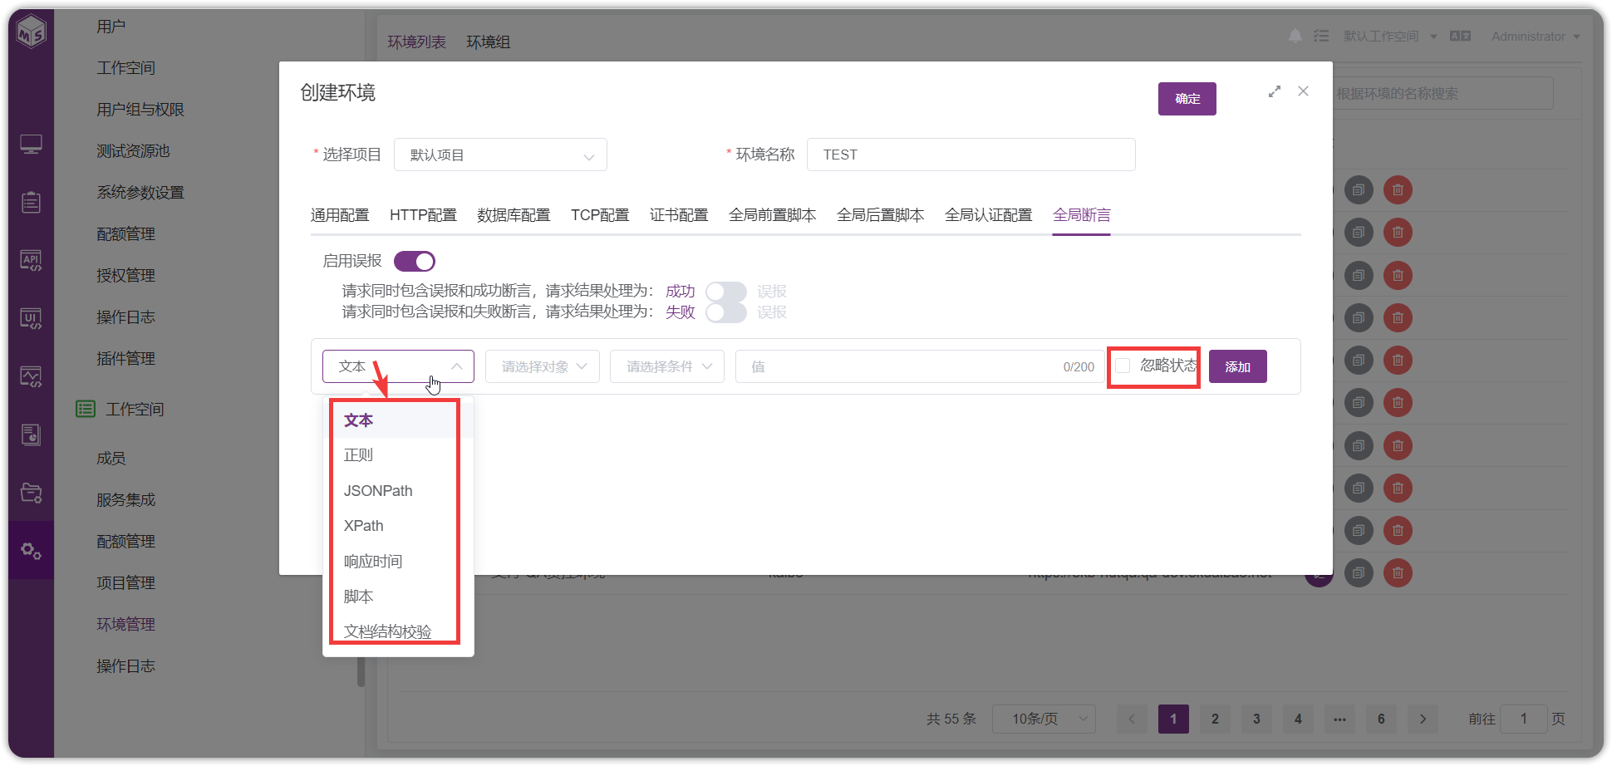
Task: Open the API test sidebar icon
Action: [x=31, y=261]
